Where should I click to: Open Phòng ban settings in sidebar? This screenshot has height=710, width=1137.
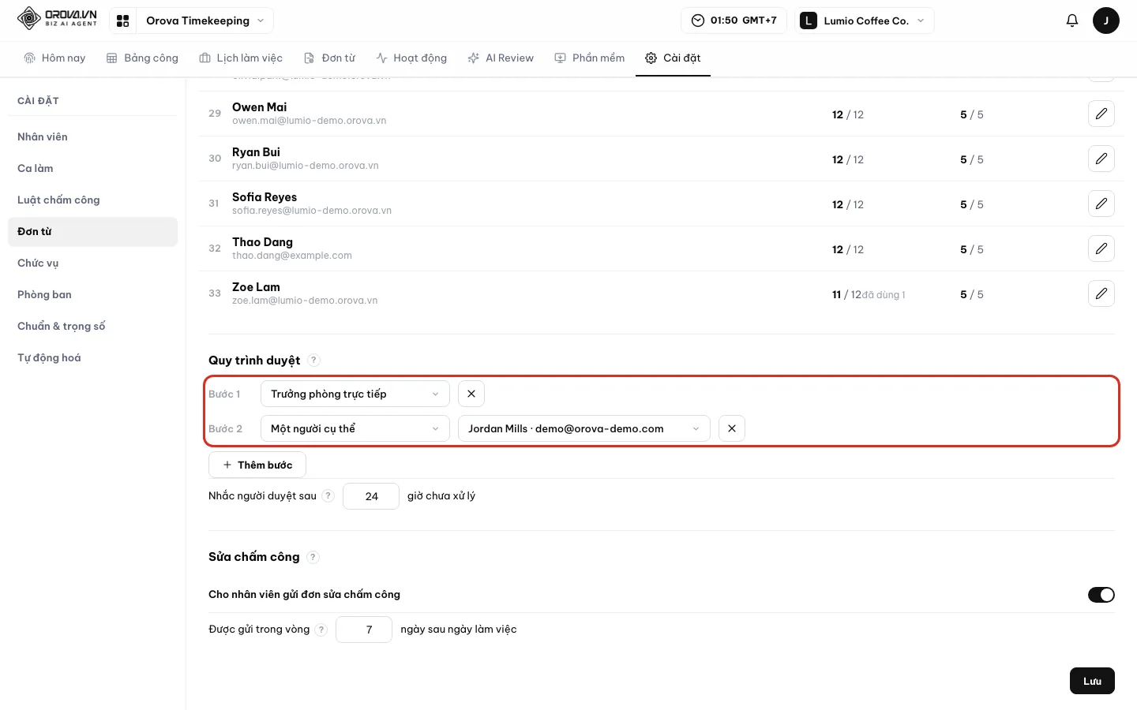pos(92,295)
